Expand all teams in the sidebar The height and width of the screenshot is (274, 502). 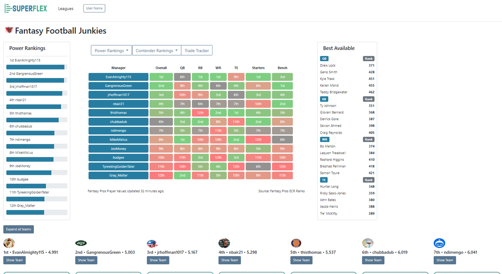point(18,229)
